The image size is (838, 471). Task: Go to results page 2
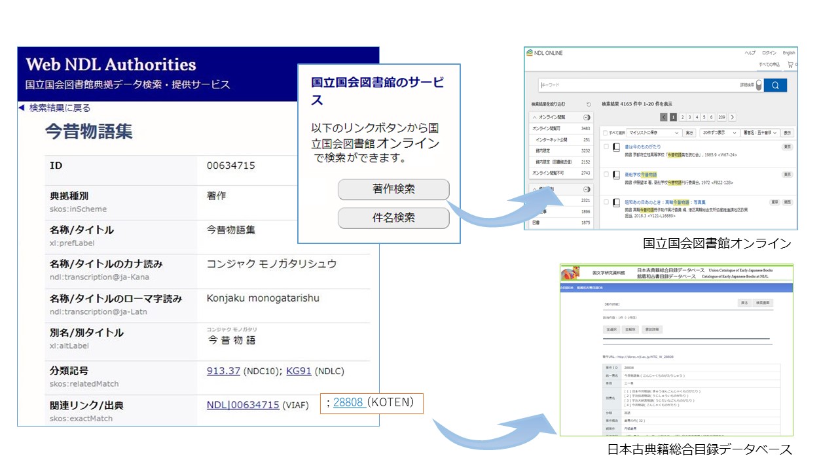[x=682, y=117]
